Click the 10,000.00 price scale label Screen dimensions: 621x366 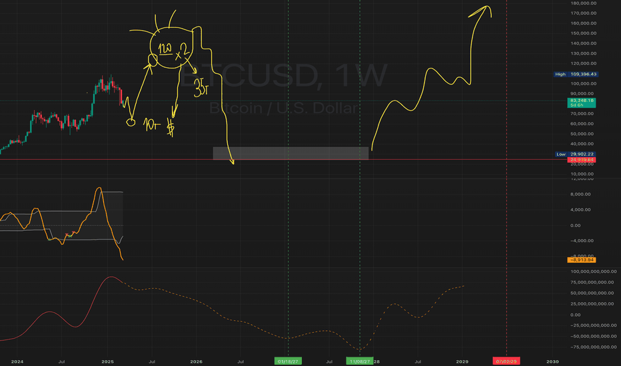[582, 174]
